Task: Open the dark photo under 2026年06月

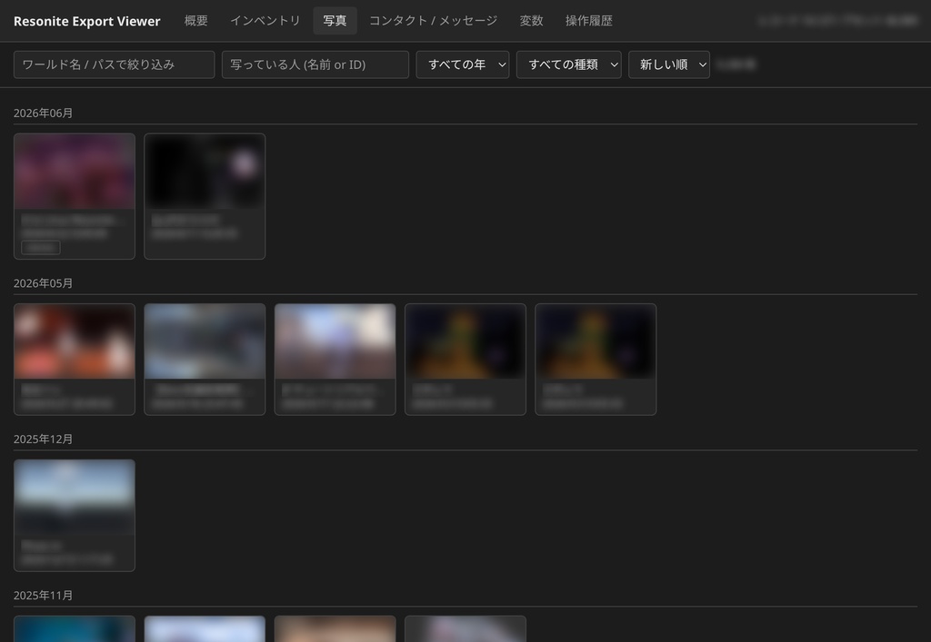Action: [205, 172]
